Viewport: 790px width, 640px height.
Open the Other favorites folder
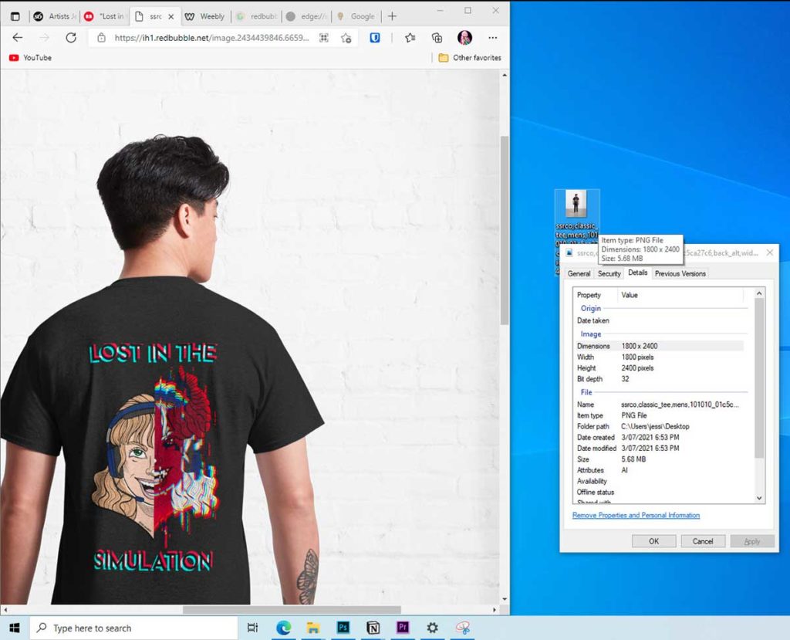[470, 57]
